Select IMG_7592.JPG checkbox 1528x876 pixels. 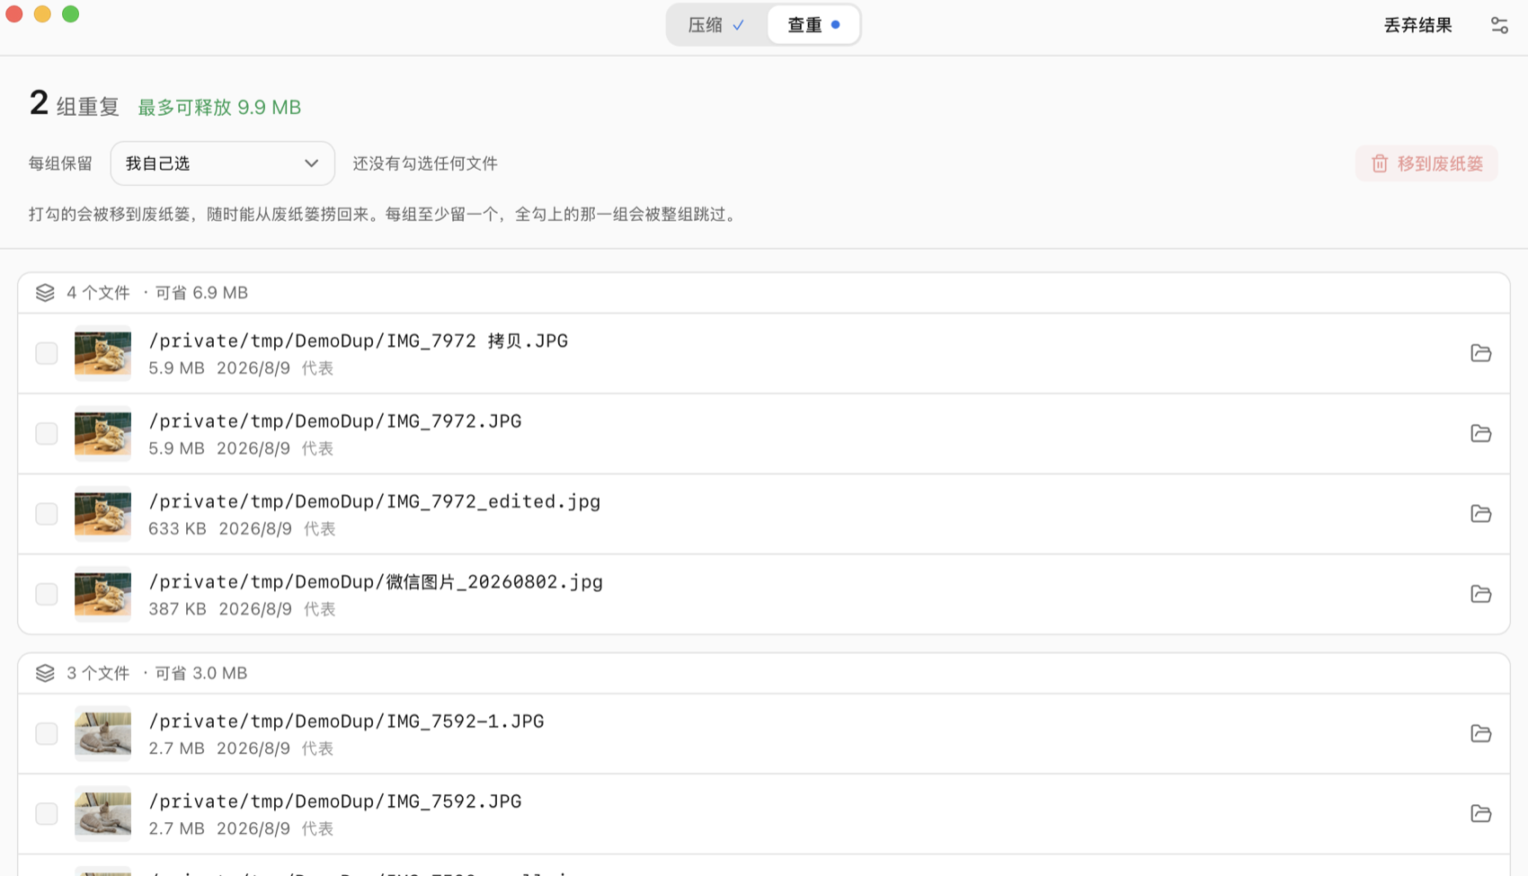[x=47, y=813]
